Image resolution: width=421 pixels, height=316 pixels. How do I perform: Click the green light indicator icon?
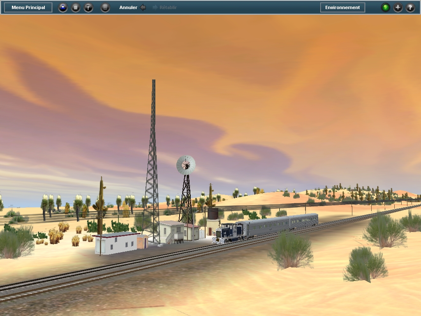386,7
